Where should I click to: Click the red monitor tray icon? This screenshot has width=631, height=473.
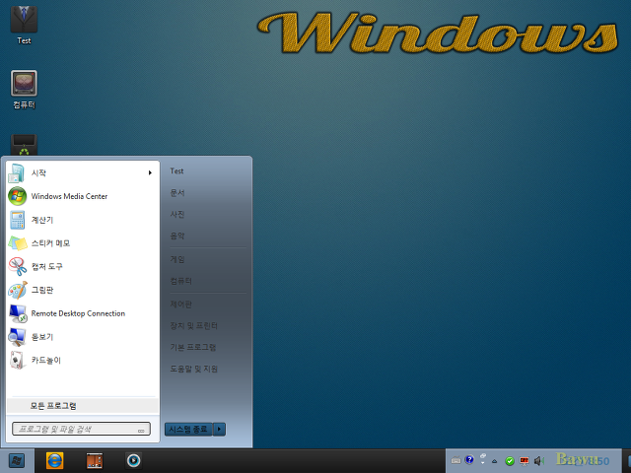524,461
